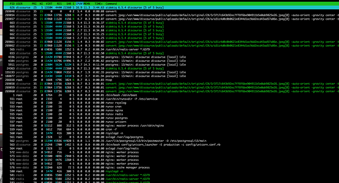Sort processes by the PID column header
The height and width of the screenshot is (183, 339).
[12, 3]
